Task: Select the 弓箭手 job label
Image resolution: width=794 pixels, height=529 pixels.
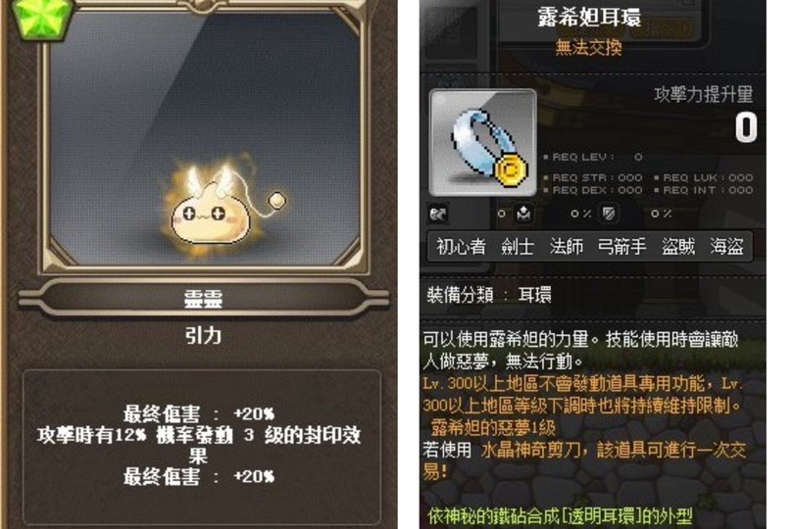Action: 621,247
